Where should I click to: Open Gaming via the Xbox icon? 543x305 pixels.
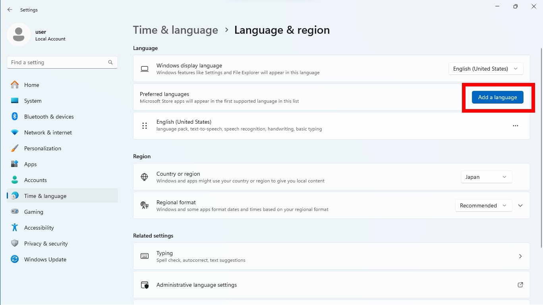(15, 211)
